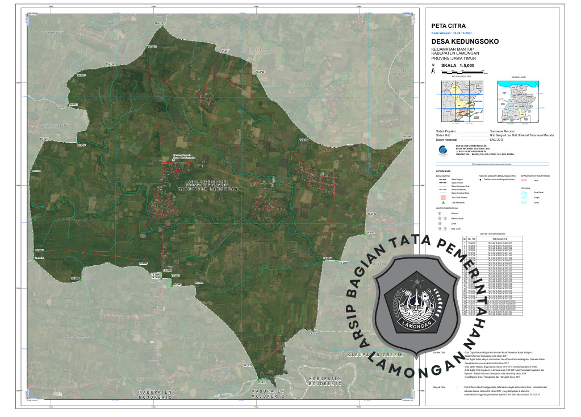Click the DESA KEDUNGSOKO title
This screenshot has width=581, height=417.
point(465,42)
